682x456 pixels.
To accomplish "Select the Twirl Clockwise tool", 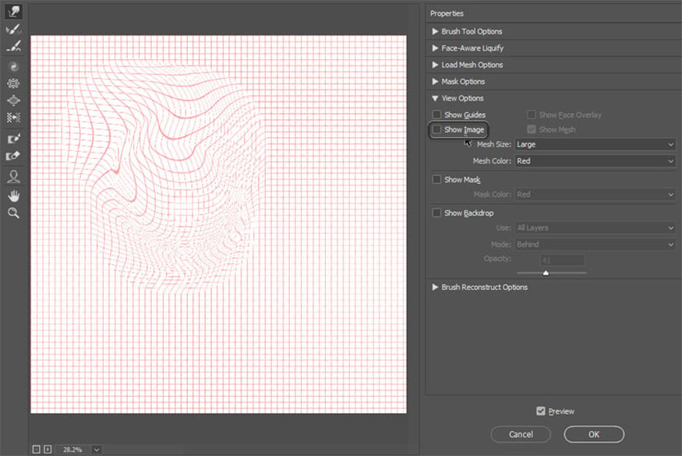I will tap(13, 67).
